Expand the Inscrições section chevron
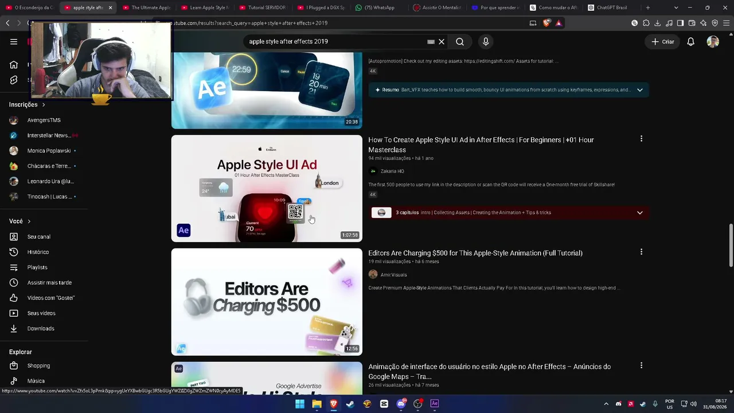The width and height of the screenshot is (734, 413). 43,104
